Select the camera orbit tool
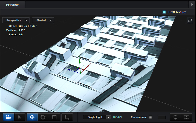Viewport: 196px width, 123px height. [x=9, y=117]
